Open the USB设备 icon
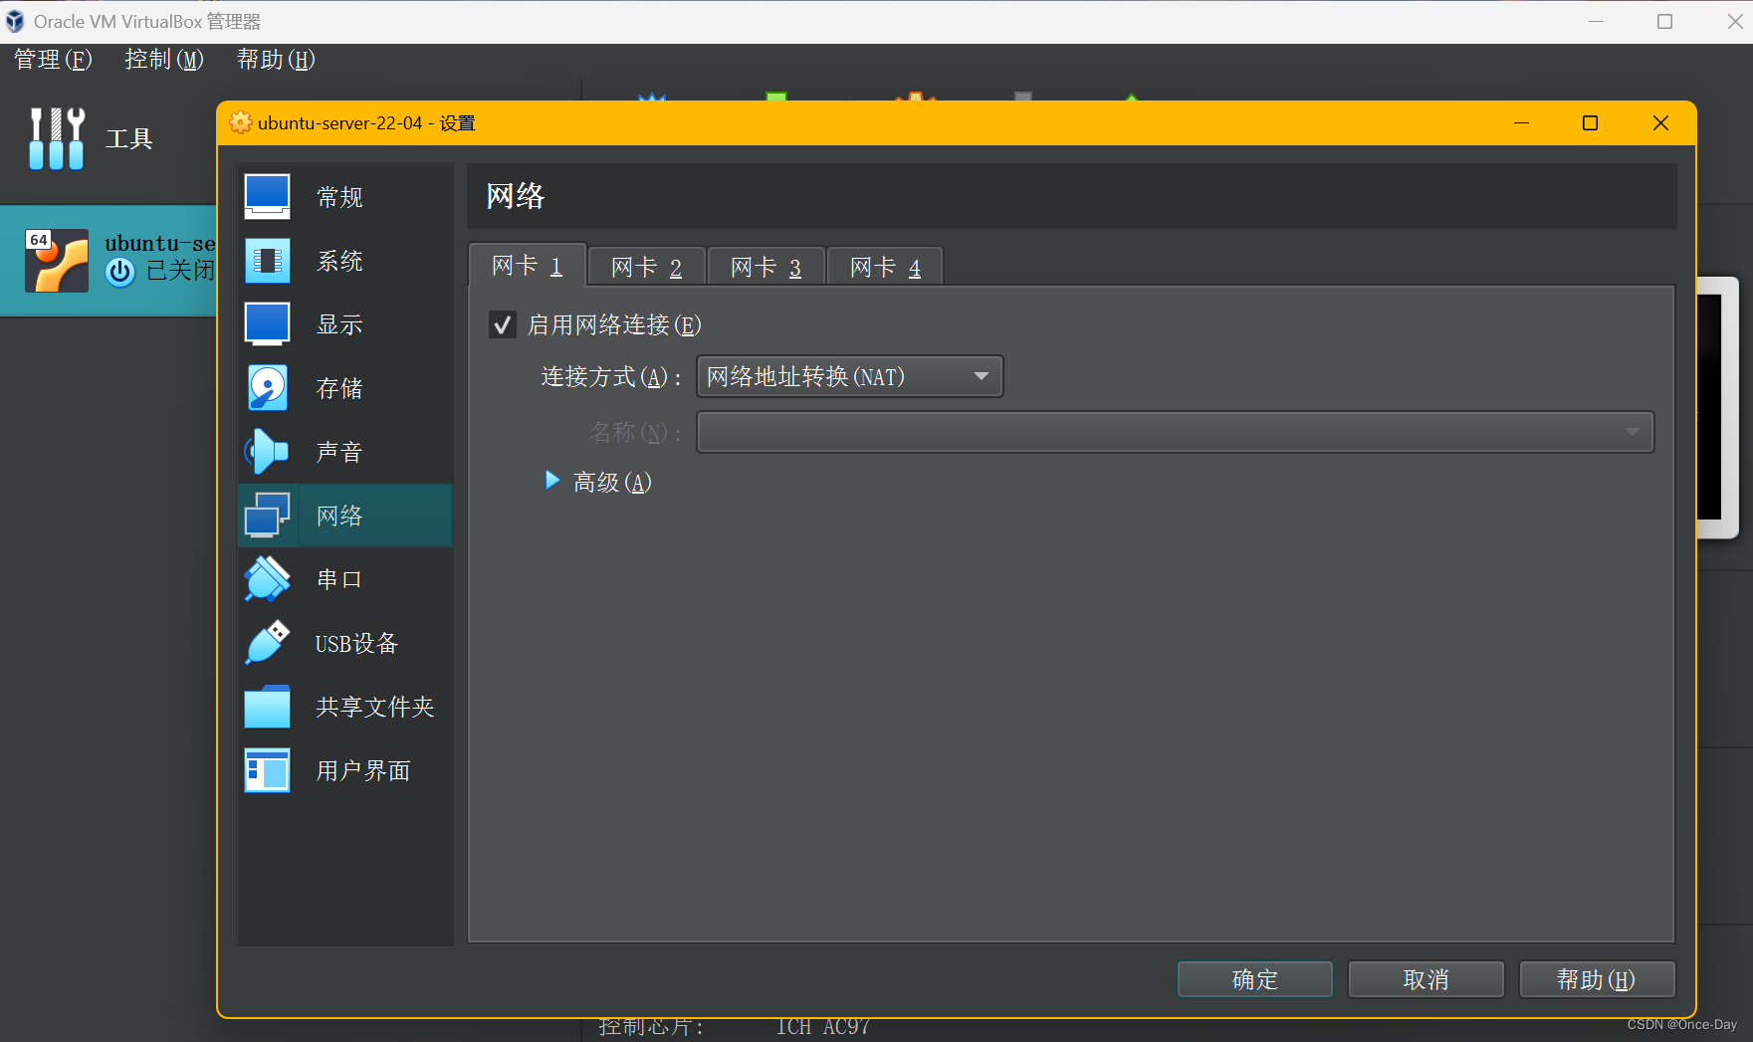The height and width of the screenshot is (1042, 1753). coord(267,643)
